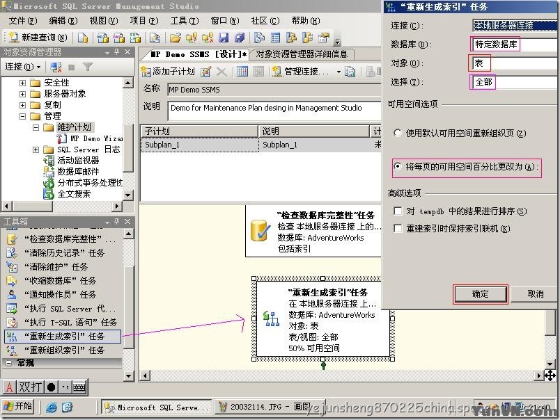
Task: Expand the 服务器对象 tree node
Action: 22,94
